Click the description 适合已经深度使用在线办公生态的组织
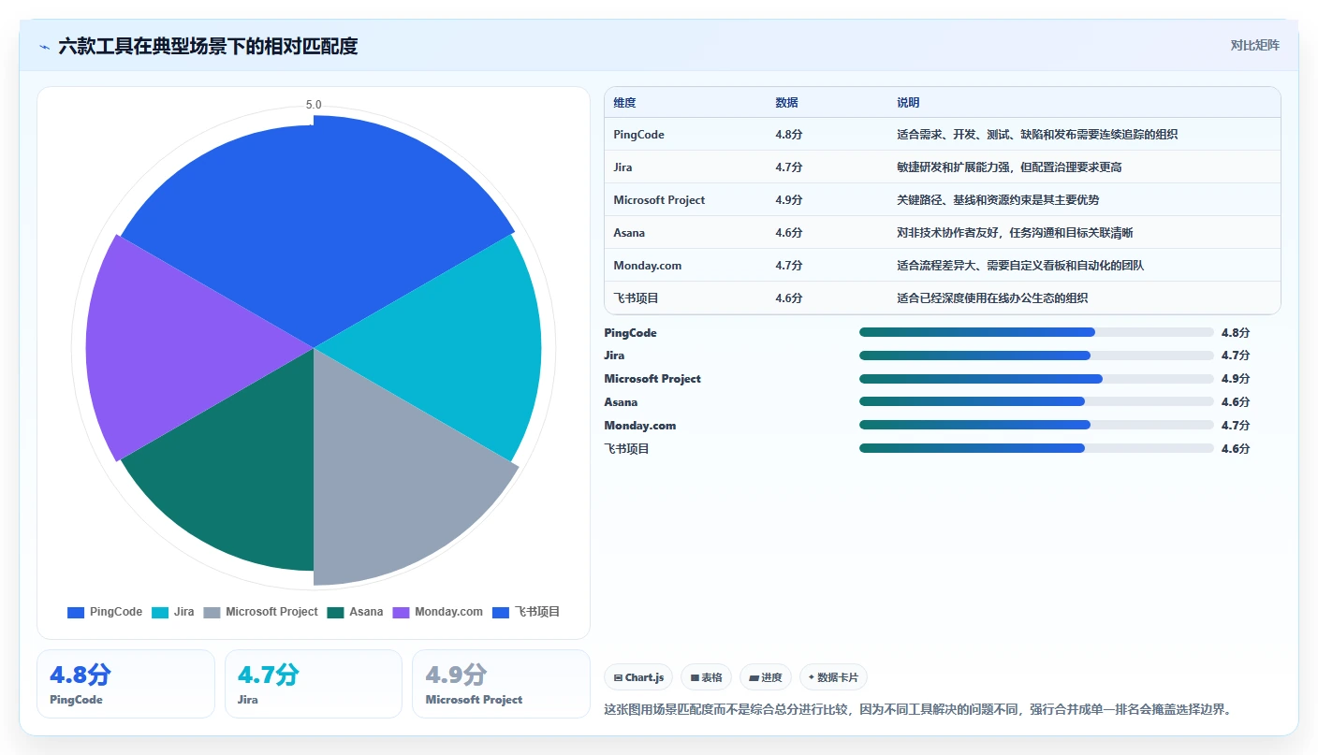 click(992, 298)
